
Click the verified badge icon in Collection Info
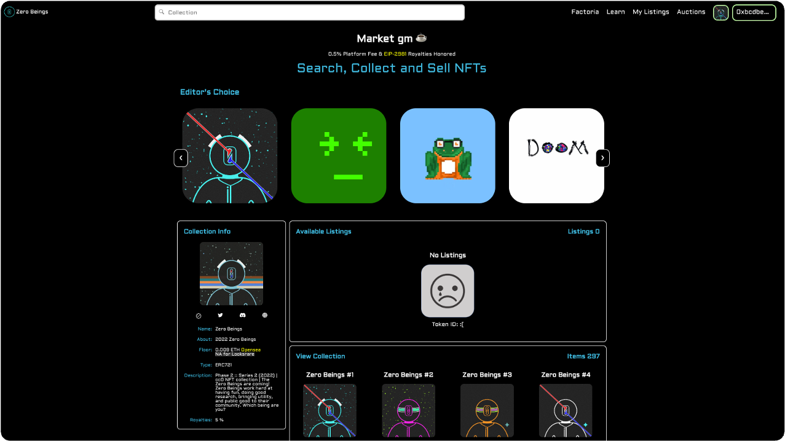click(x=198, y=315)
